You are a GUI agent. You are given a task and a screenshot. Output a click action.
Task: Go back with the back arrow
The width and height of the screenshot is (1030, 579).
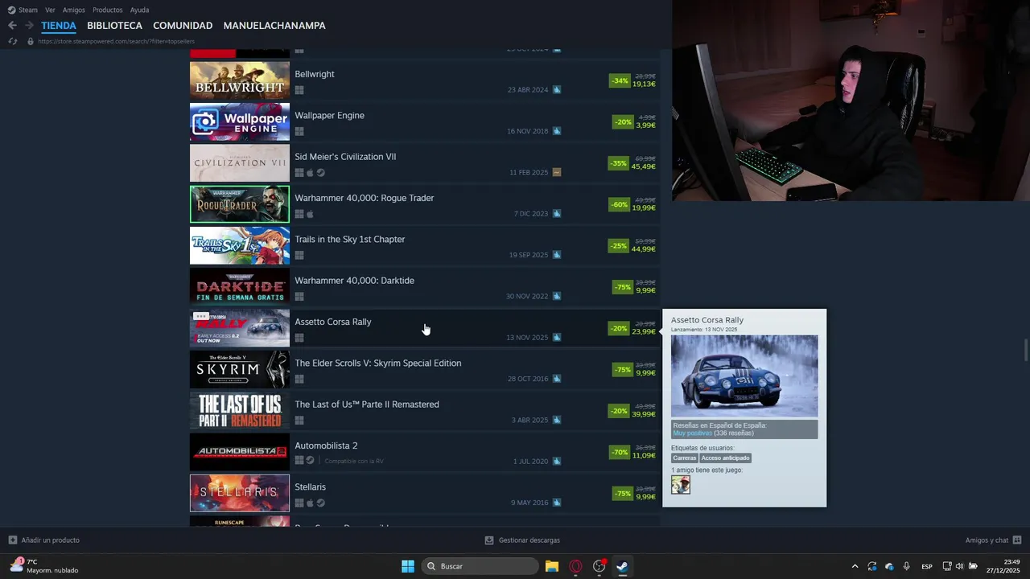point(12,26)
